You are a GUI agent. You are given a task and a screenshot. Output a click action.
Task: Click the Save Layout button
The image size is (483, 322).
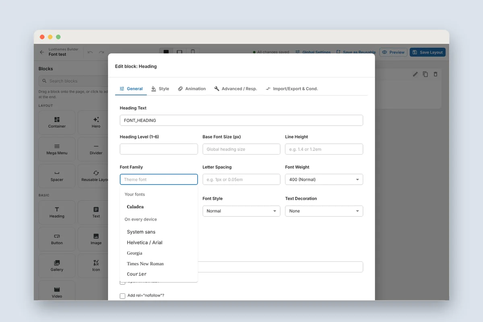click(427, 52)
